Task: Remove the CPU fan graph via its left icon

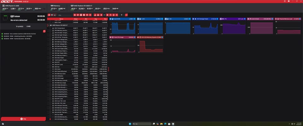Action: 221,19
